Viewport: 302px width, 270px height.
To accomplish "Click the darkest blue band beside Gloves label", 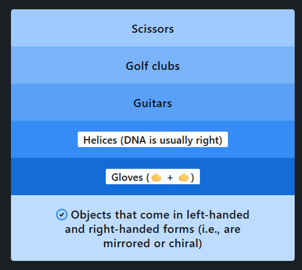I will [x=58, y=176].
